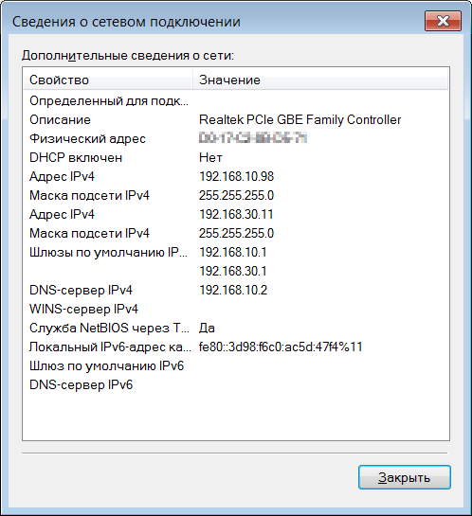Select the IPv4 address 192.168.30.11 row
This screenshot has width=472, height=516.
tap(236, 215)
